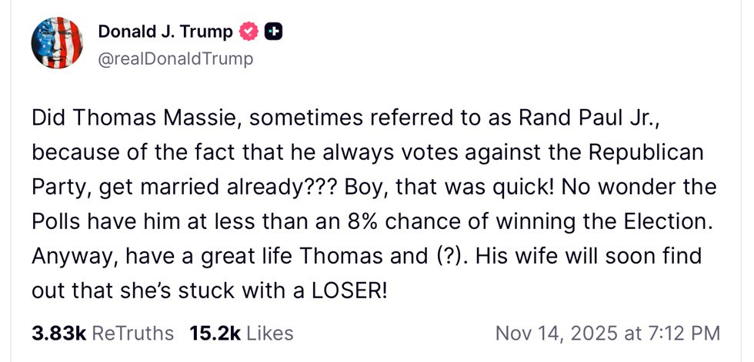
Task: Click the (?) placeholder in the post
Action: (446, 255)
